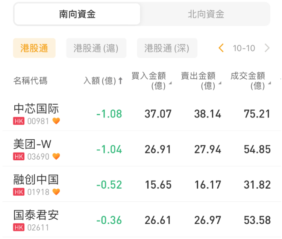Select the 南向資金 tab
The height and width of the screenshot is (239, 282).
point(77,14)
